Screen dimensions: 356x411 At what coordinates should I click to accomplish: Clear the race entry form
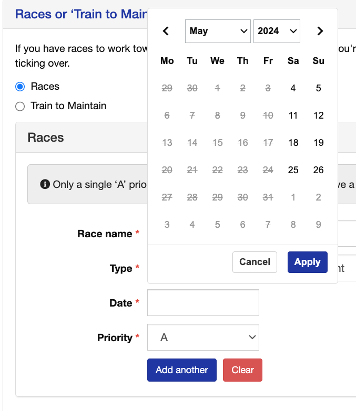242,370
